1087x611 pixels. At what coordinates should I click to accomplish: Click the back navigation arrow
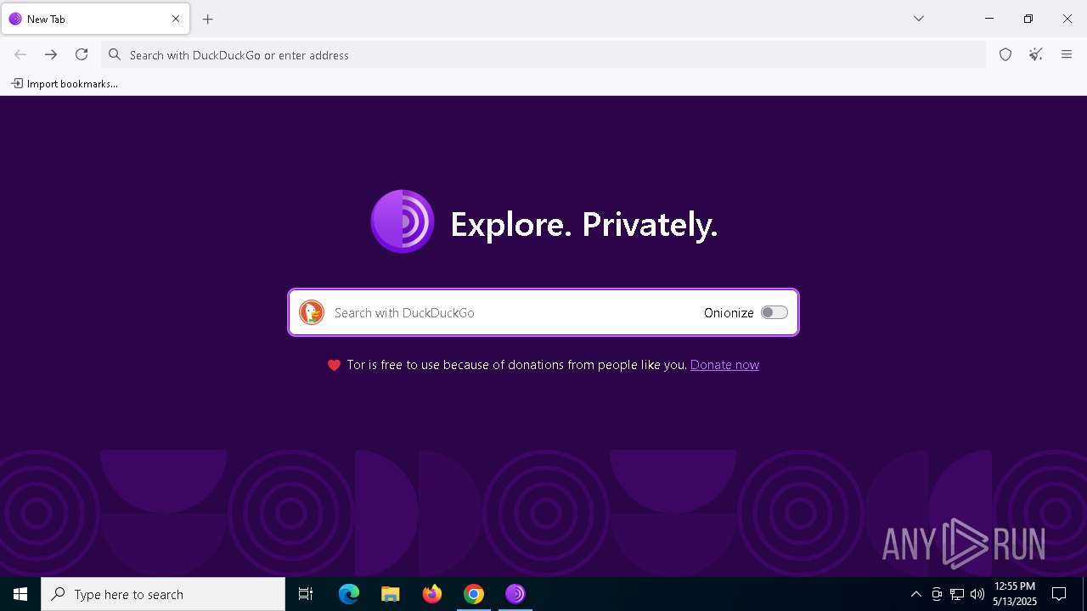20,54
